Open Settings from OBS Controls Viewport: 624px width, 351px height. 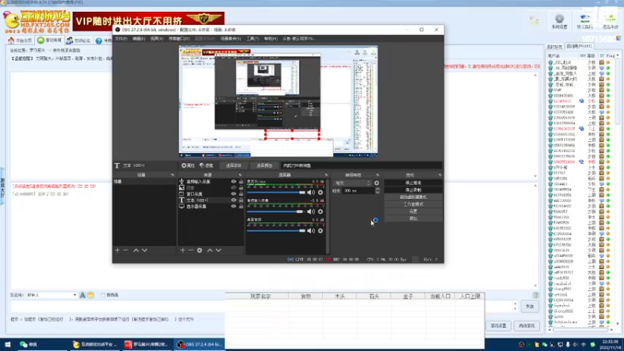(413, 211)
